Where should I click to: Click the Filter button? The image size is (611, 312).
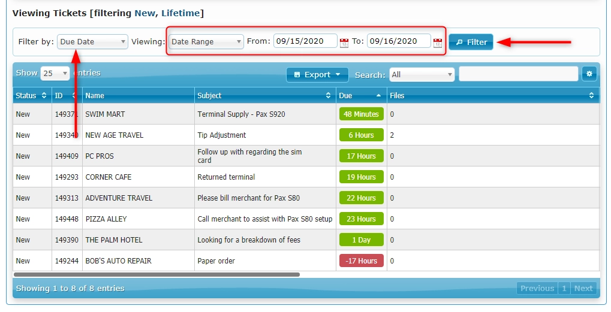pyautogui.click(x=471, y=42)
